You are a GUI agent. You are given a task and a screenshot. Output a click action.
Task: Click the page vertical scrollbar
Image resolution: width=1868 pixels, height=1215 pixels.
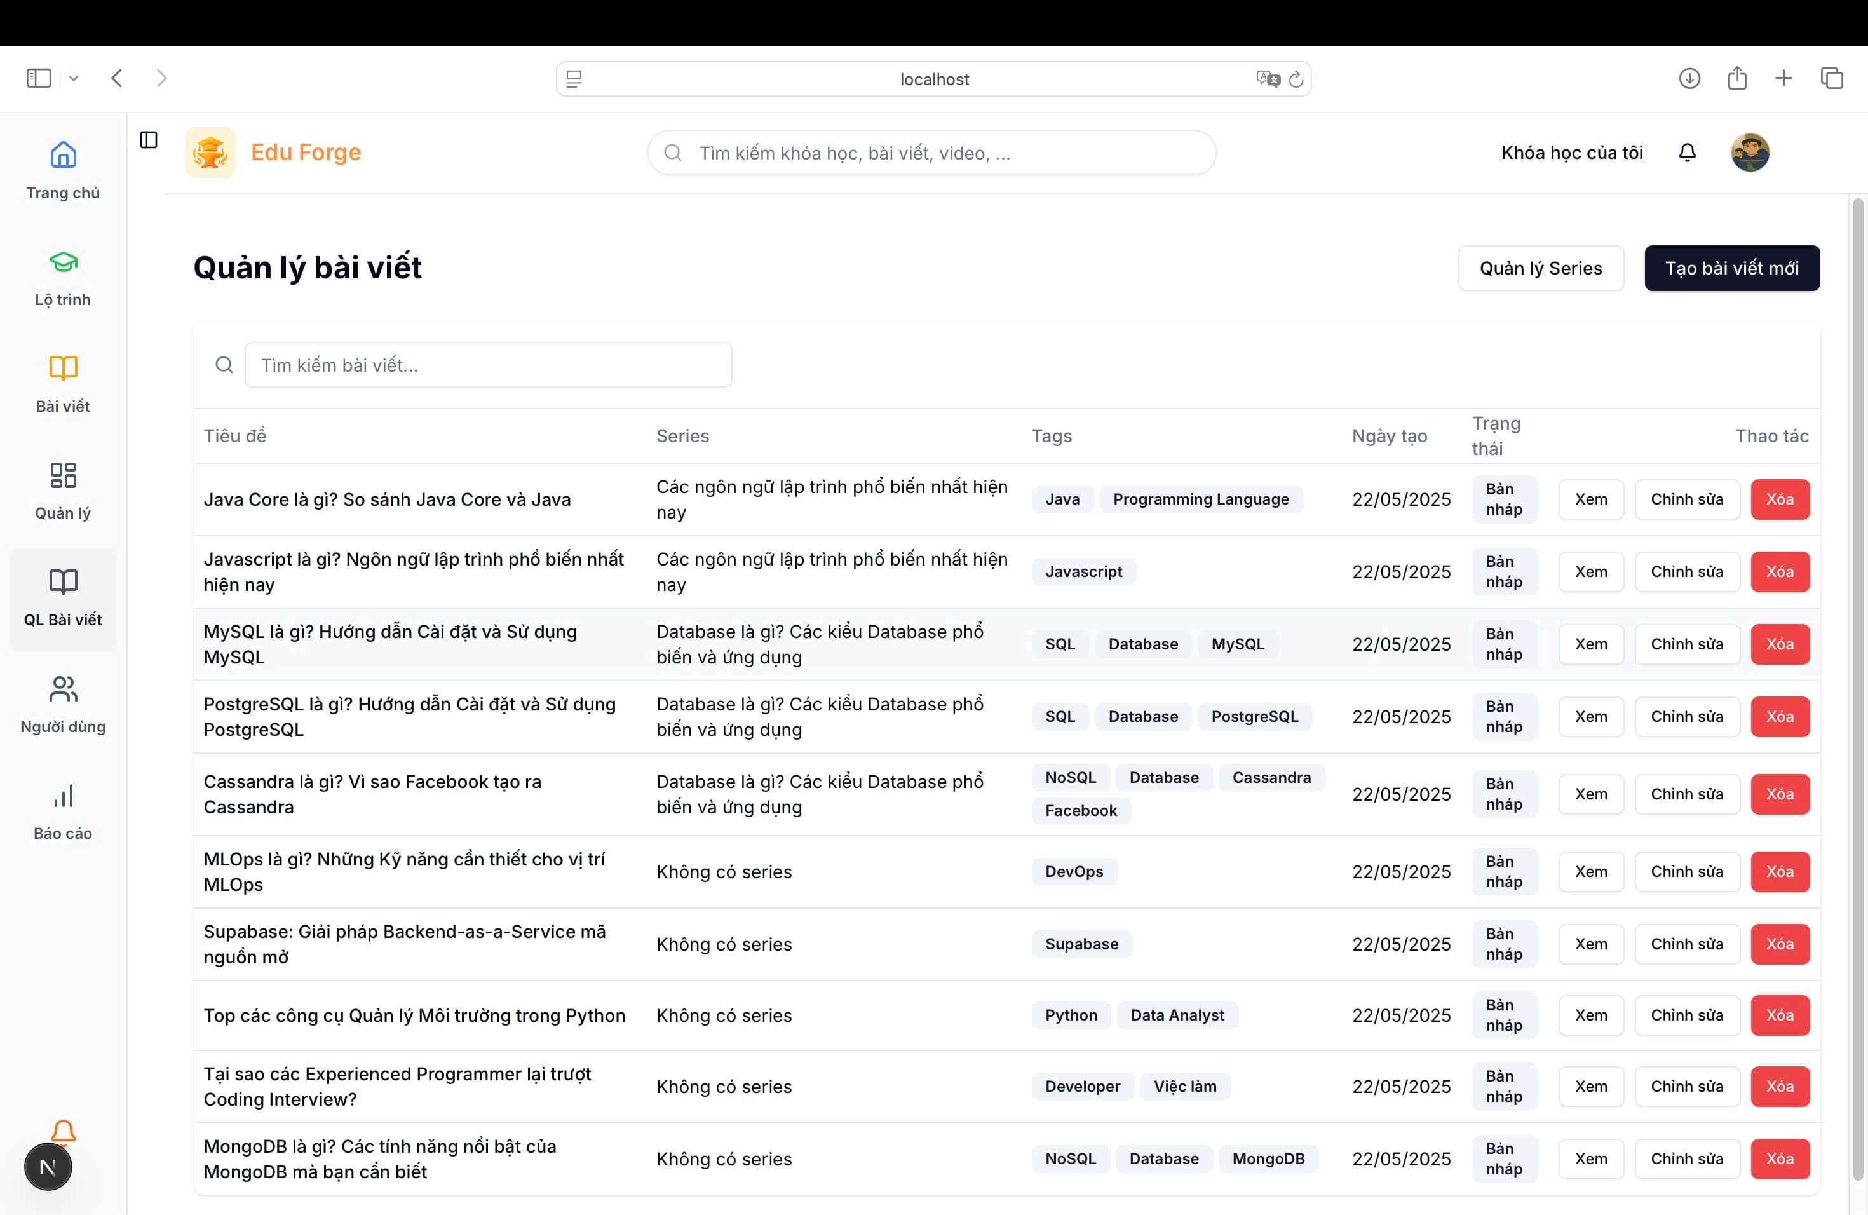(1857, 689)
